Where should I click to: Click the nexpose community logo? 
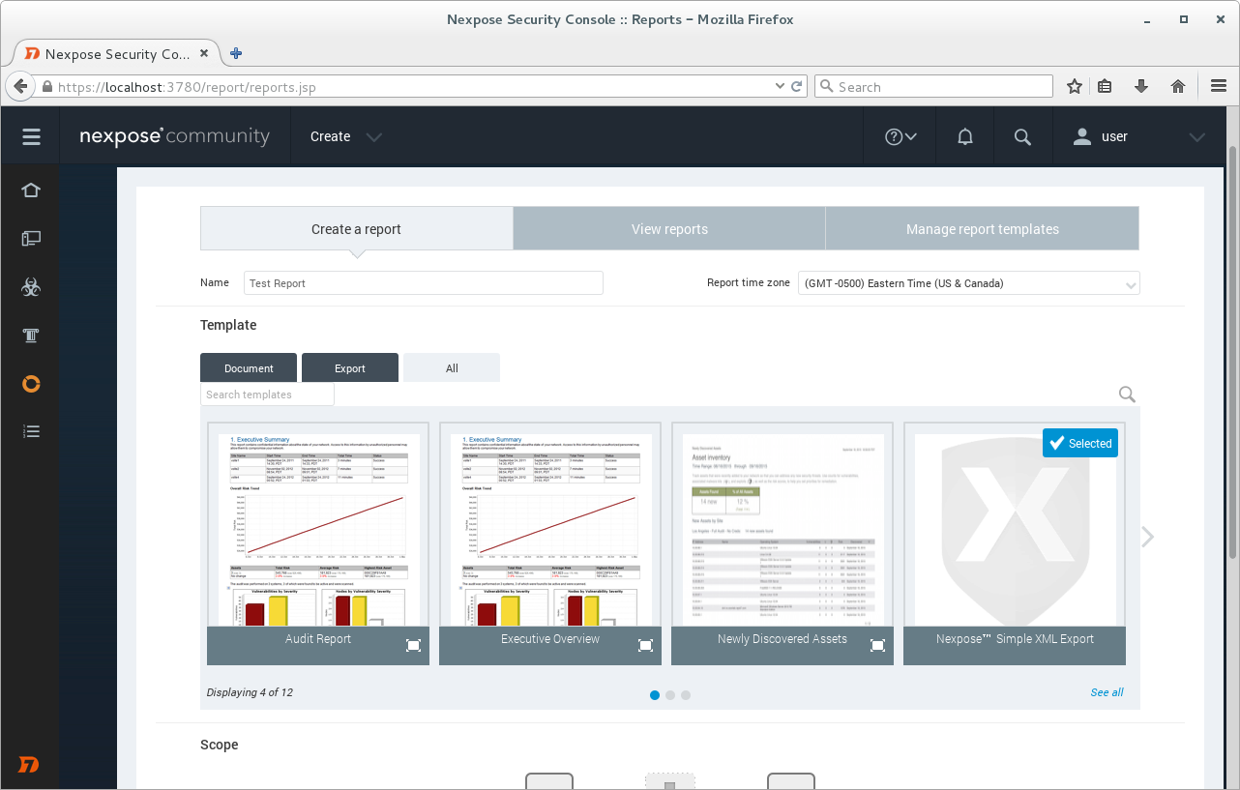point(175,136)
